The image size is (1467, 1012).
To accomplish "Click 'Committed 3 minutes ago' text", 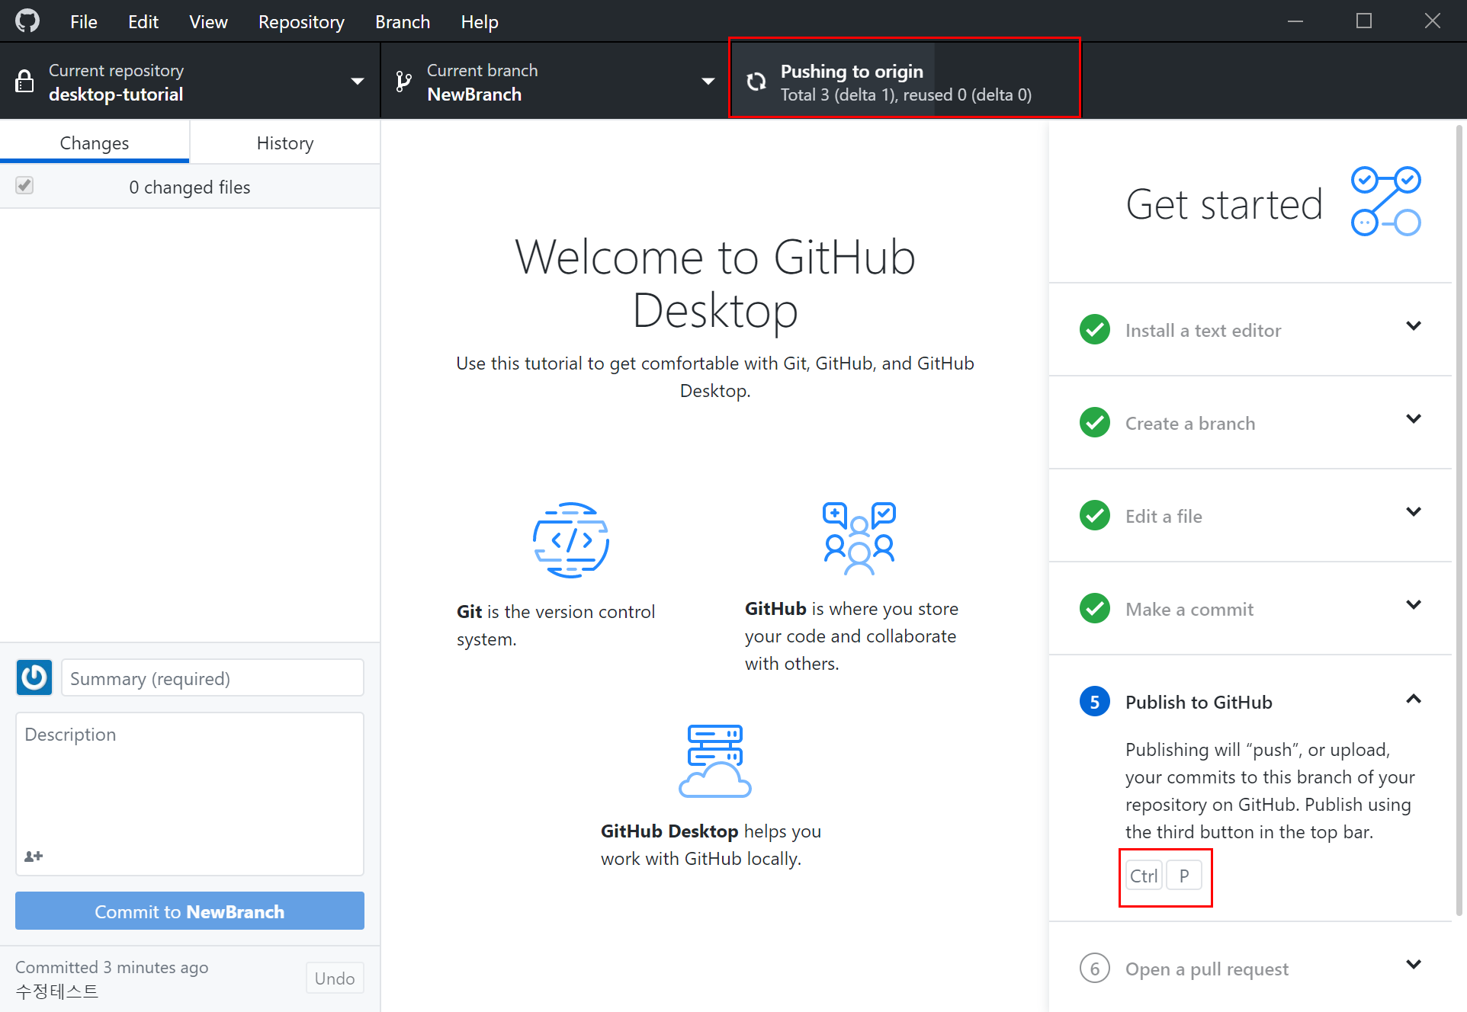I will [112, 967].
